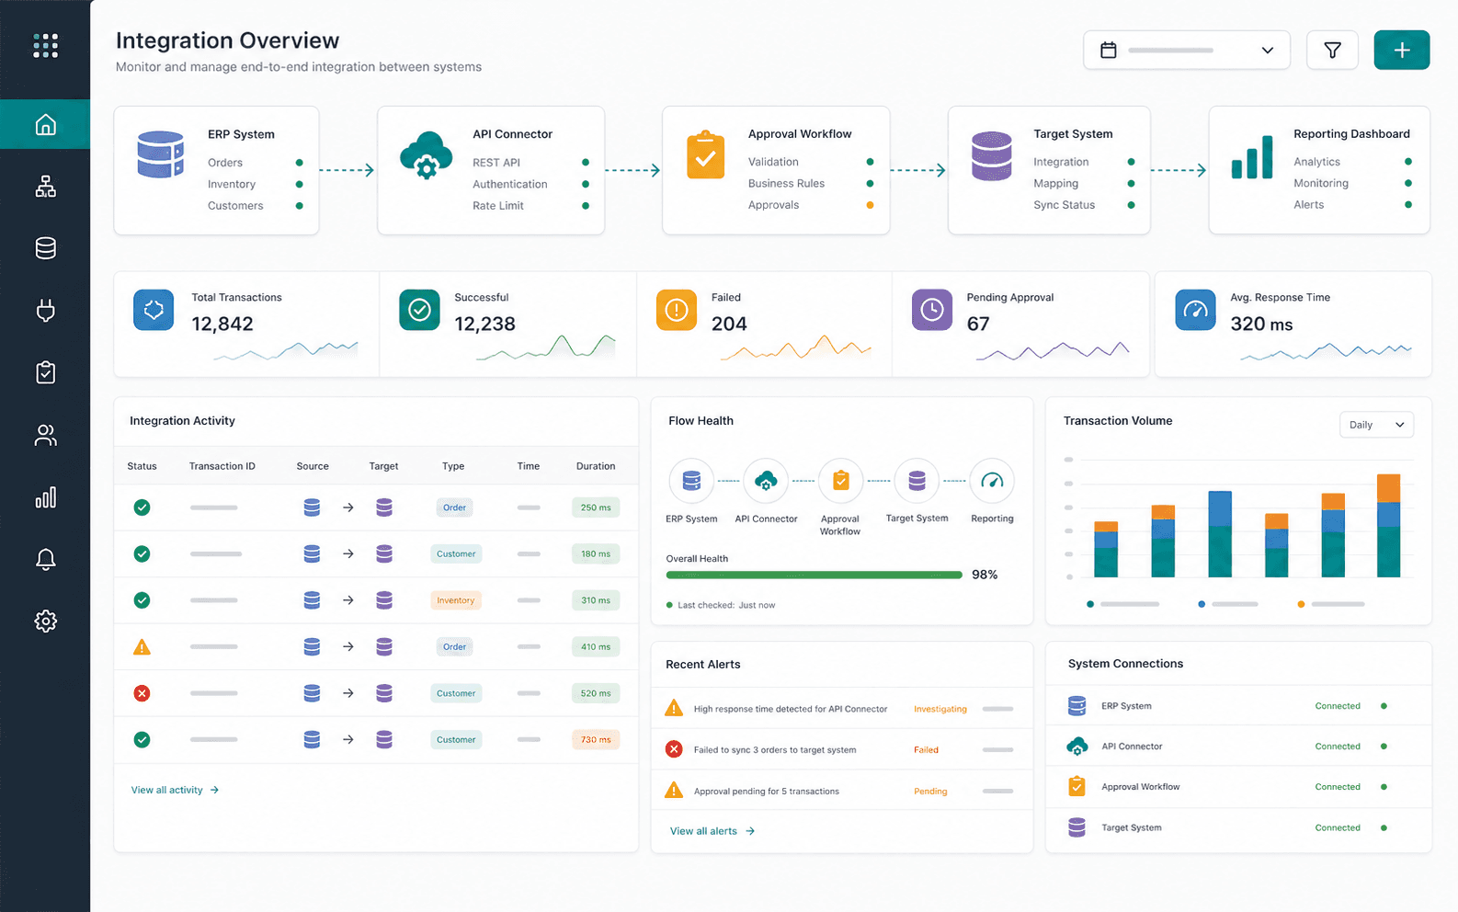Sort by Type column header
Image resolution: width=1458 pixels, height=912 pixels.
tap(453, 466)
